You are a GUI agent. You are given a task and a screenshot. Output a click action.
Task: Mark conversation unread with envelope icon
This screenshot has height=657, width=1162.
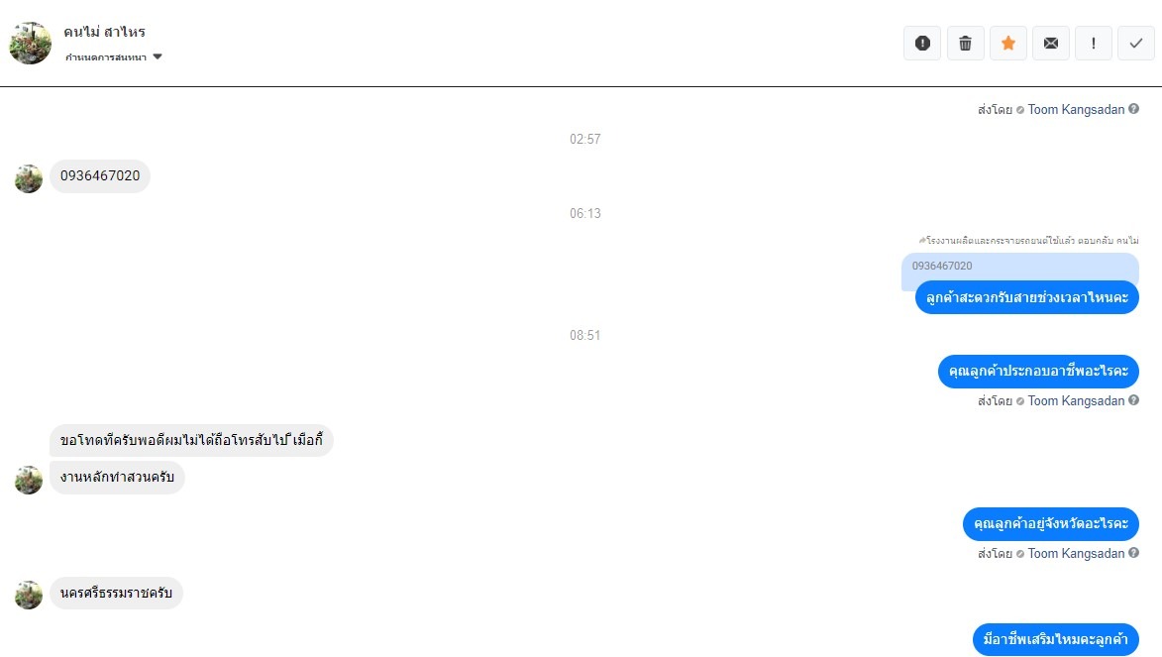(x=1051, y=43)
